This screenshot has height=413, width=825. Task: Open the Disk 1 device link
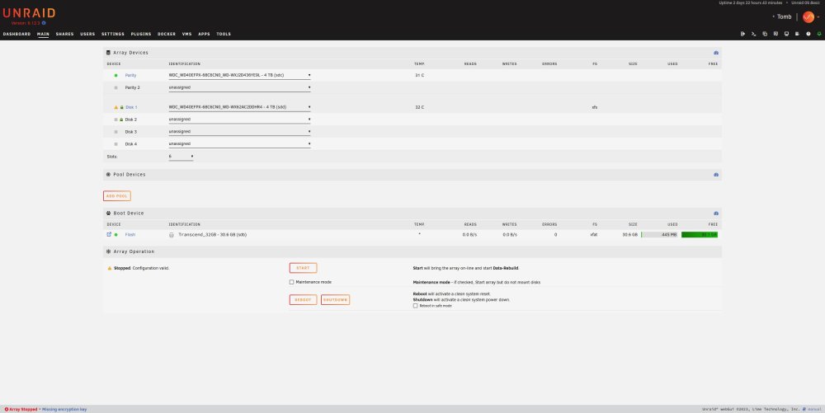[131, 107]
